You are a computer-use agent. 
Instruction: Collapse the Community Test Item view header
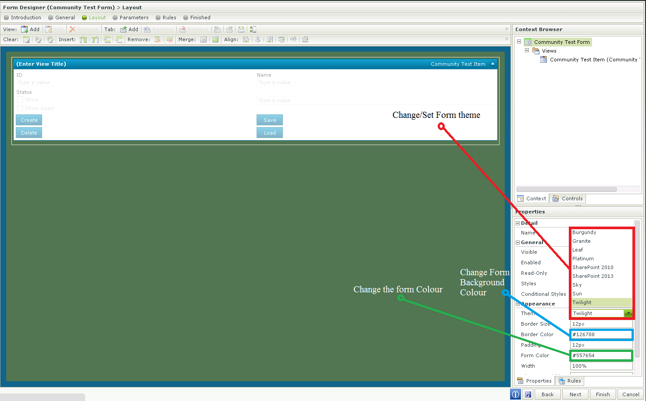tap(493, 64)
